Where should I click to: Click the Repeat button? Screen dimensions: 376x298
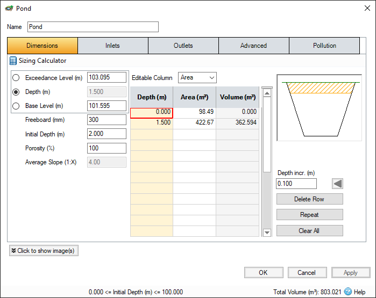pos(310,215)
